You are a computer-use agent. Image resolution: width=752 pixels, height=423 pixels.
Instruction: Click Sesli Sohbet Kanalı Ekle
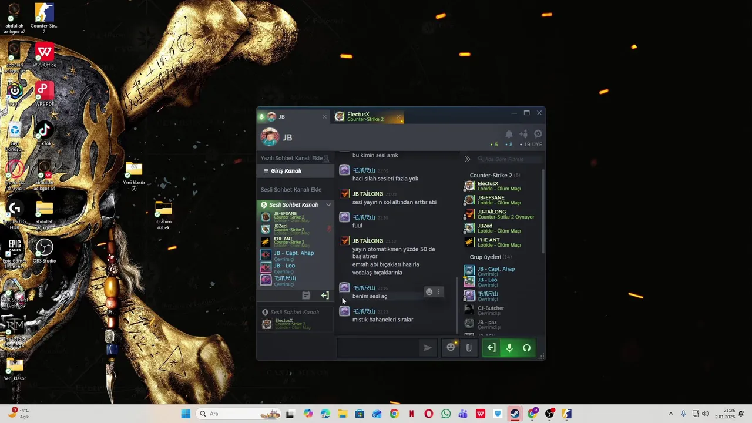[291, 190]
